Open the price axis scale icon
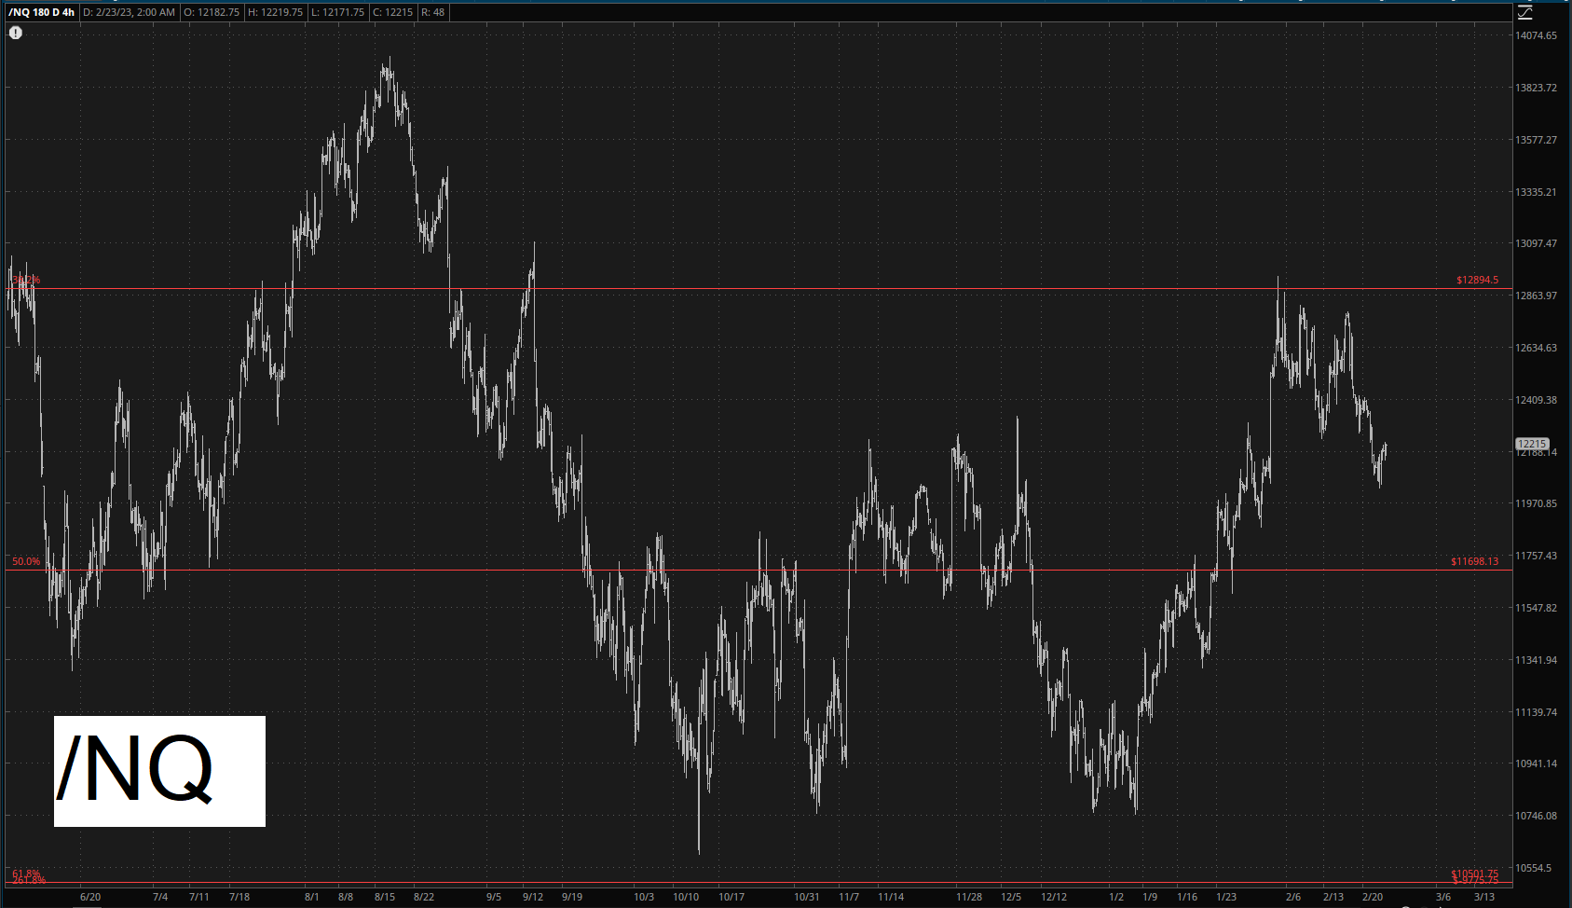This screenshot has height=908, width=1572. point(1524,12)
